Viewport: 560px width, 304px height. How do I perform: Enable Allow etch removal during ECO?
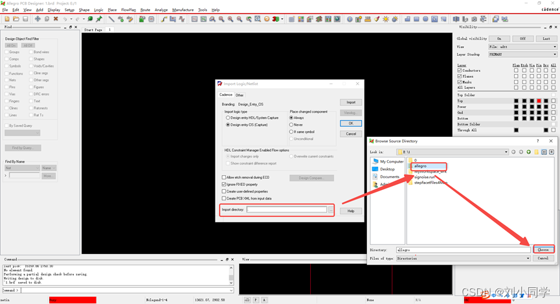pyautogui.click(x=224, y=177)
